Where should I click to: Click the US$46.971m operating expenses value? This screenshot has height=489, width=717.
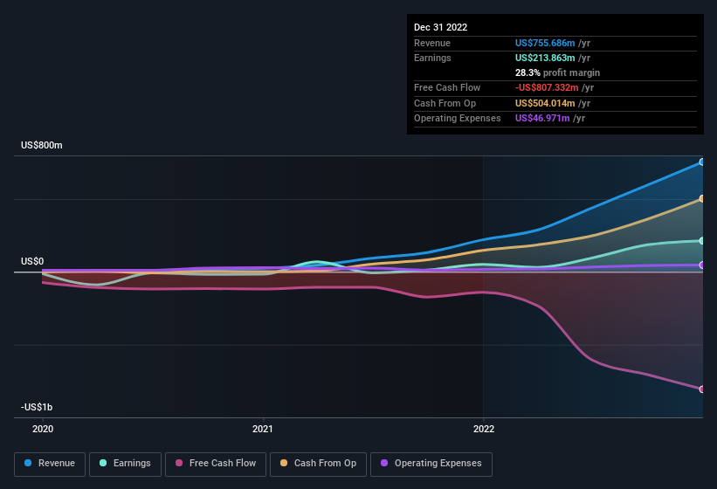pyautogui.click(x=542, y=118)
